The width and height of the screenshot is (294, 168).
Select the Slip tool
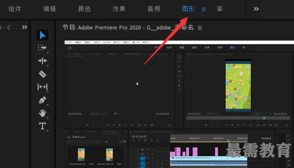(x=43, y=87)
